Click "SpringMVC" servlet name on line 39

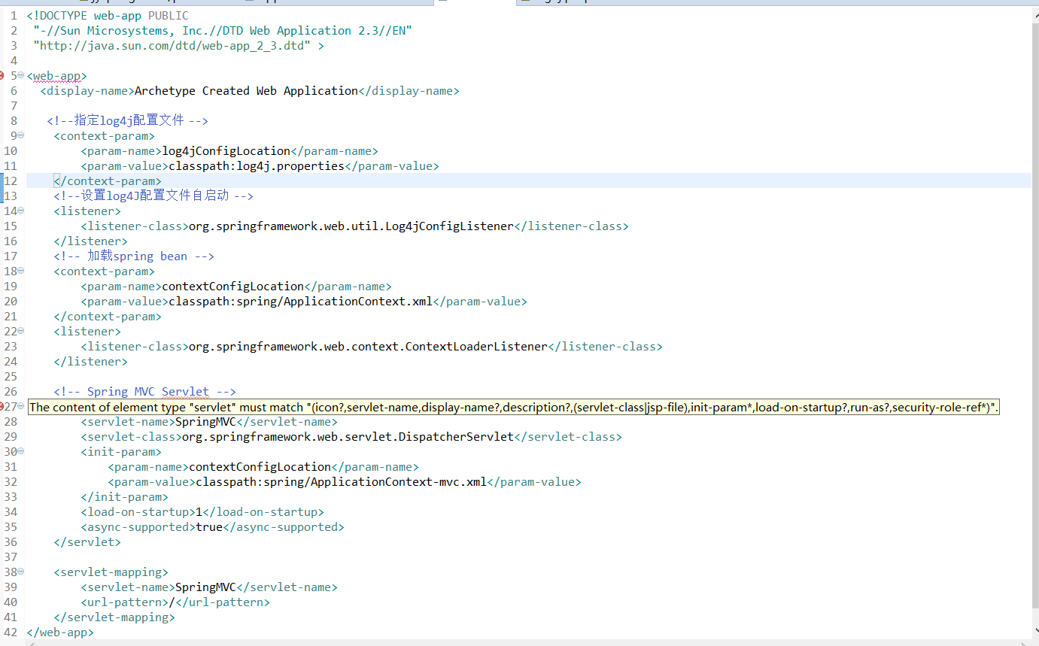[x=206, y=587]
